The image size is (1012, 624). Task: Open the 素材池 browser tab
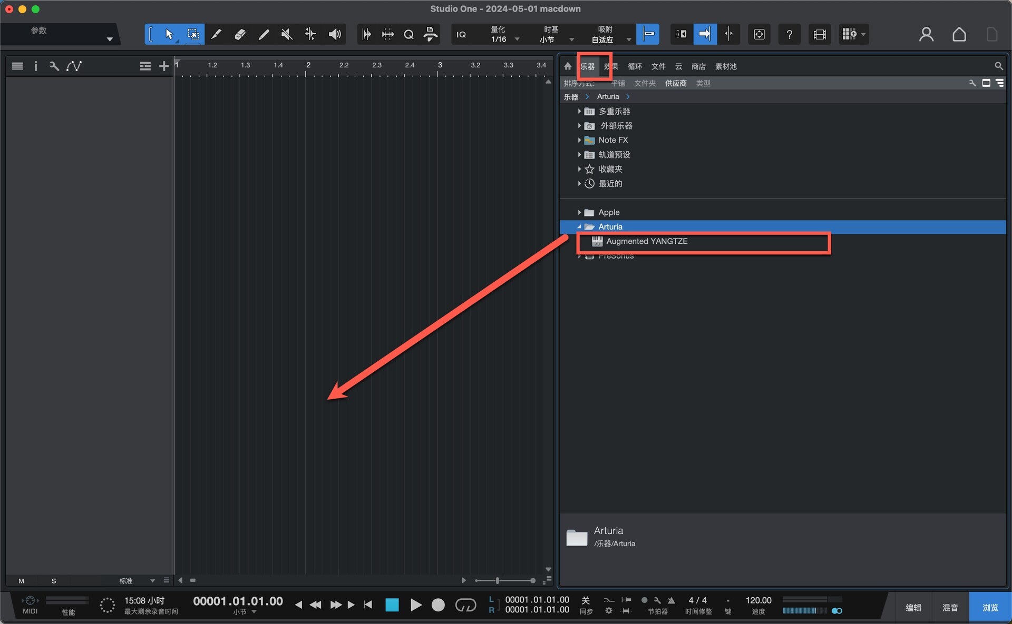click(x=726, y=66)
